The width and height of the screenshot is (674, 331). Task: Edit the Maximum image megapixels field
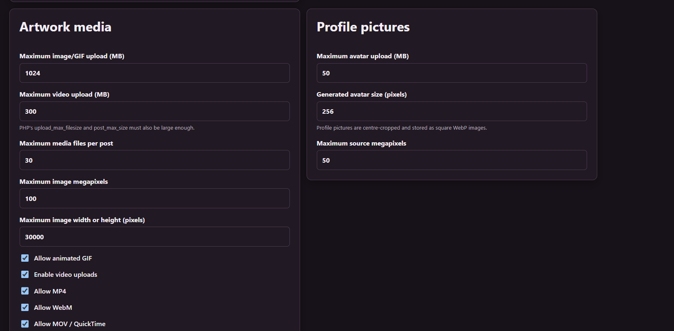[154, 199]
